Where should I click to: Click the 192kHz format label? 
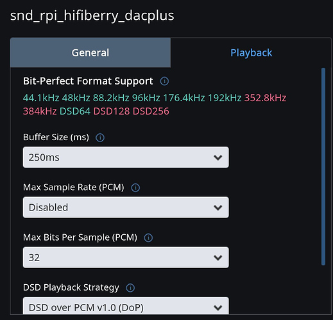click(x=225, y=98)
